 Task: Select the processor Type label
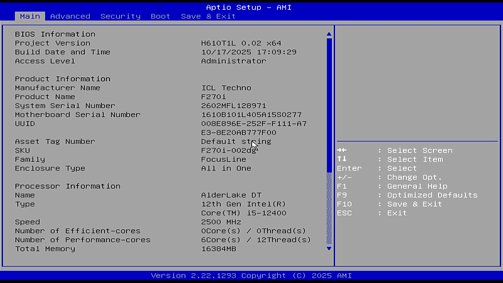click(x=25, y=204)
